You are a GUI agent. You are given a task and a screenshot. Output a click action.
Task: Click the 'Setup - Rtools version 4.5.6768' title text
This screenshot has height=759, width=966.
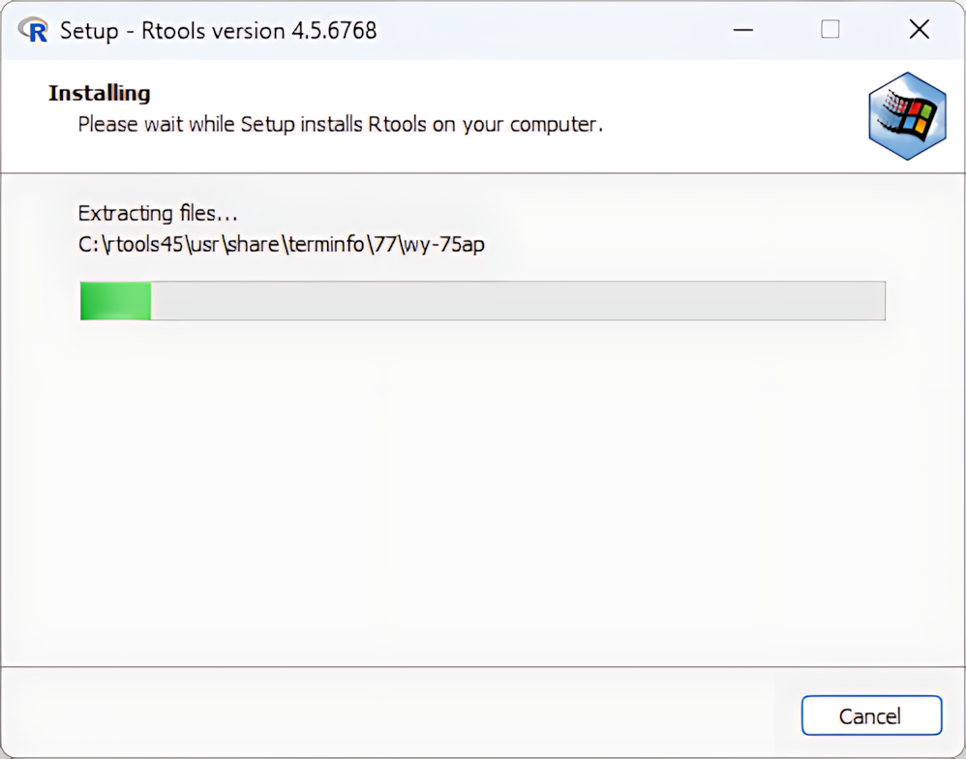tap(218, 31)
